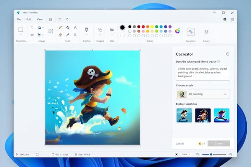Screen dimensions: 251x167
Task: Pick the orange color swatch
Action: pos(148,27)
